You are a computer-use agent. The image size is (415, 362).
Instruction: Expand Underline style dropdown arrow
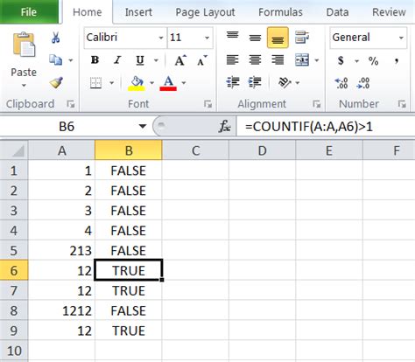(156, 60)
